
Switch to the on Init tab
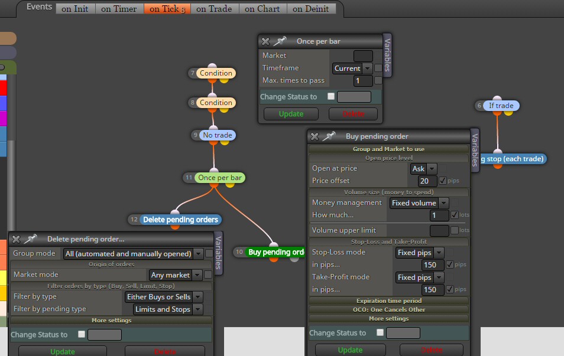75,9
